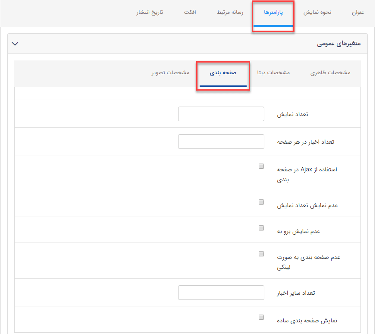Check the نمایش صفحه بندی ساده option
Screen dimensions: 376x334
coord(261,317)
